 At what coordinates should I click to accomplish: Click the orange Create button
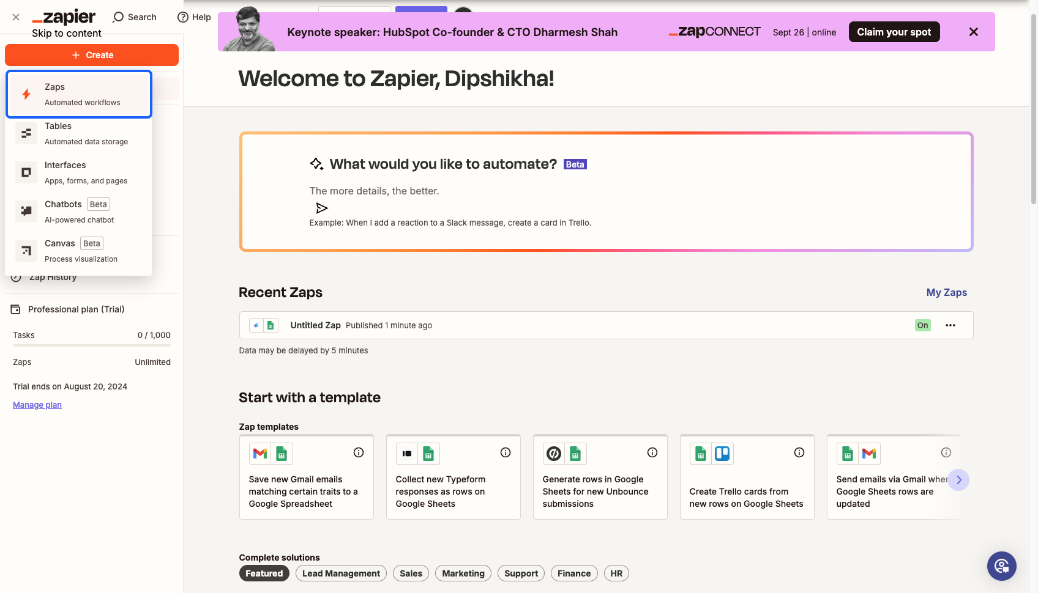(92, 55)
